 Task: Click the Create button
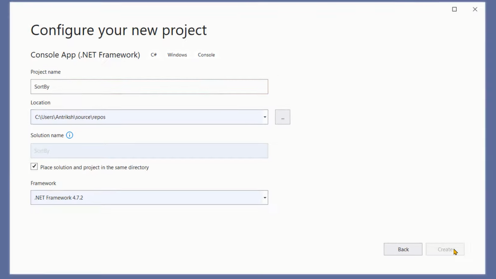coord(445,249)
